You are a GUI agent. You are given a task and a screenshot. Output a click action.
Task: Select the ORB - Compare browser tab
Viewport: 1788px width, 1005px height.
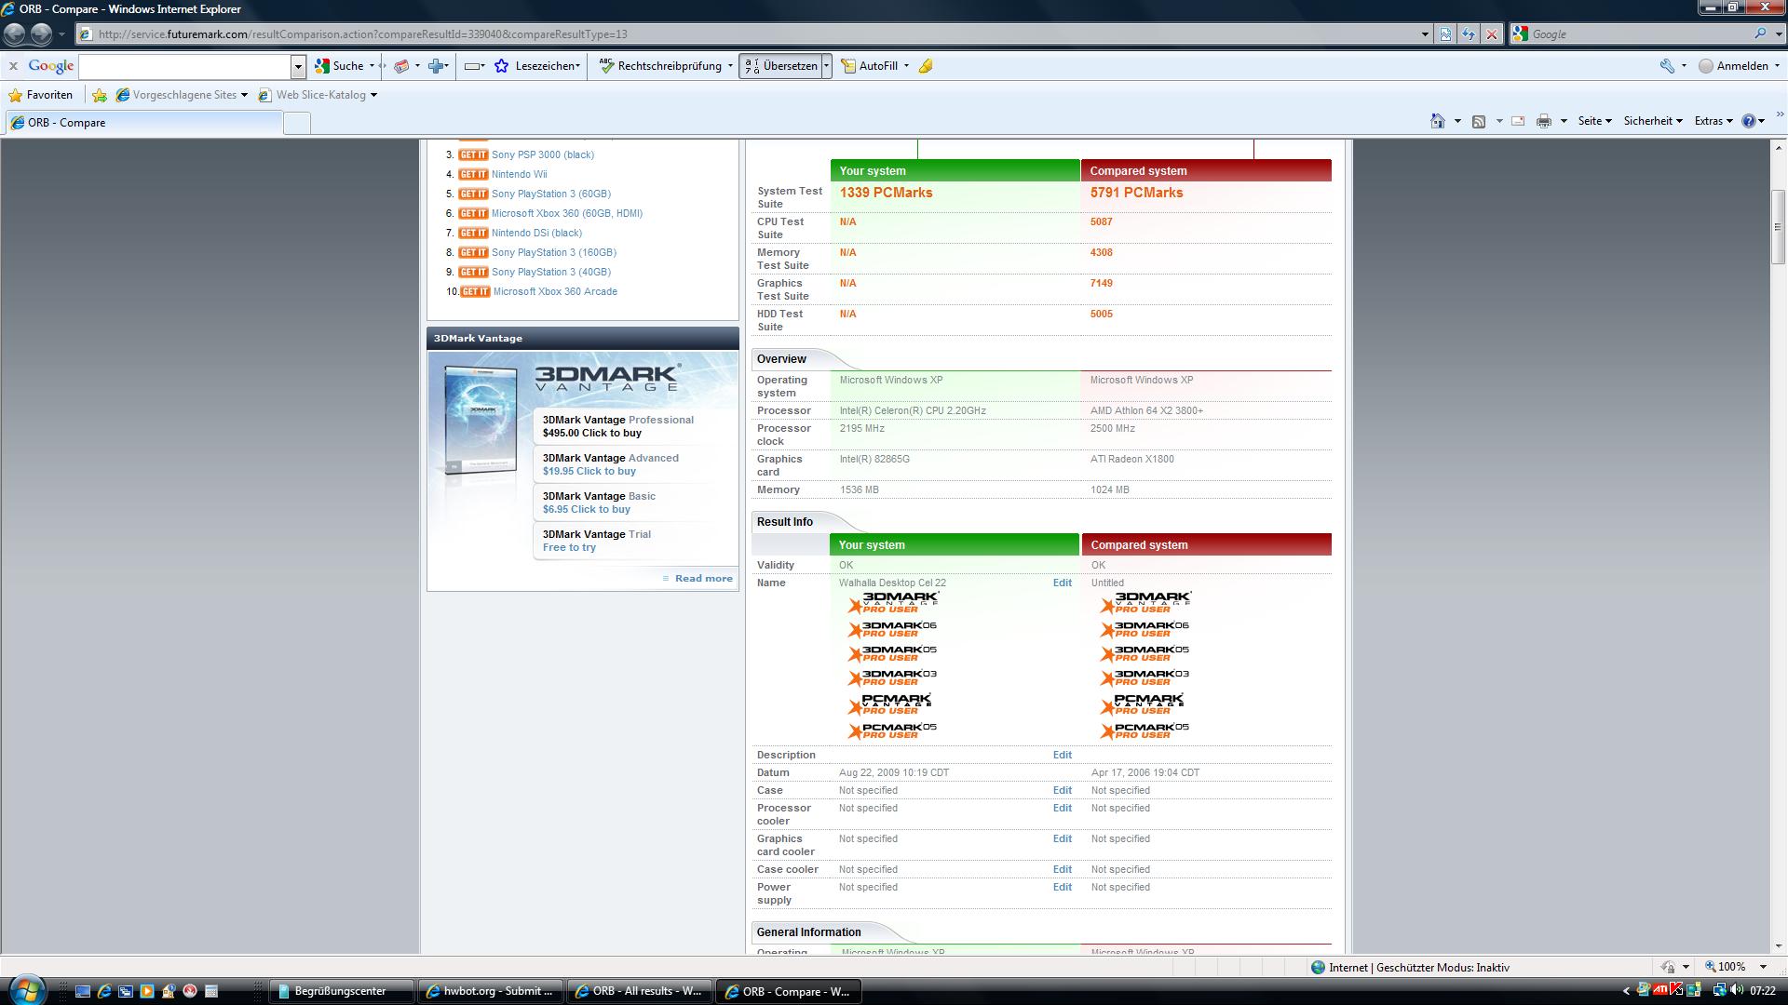tap(144, 123)
